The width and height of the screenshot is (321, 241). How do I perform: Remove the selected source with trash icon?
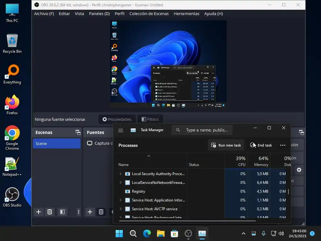[101, 212]
